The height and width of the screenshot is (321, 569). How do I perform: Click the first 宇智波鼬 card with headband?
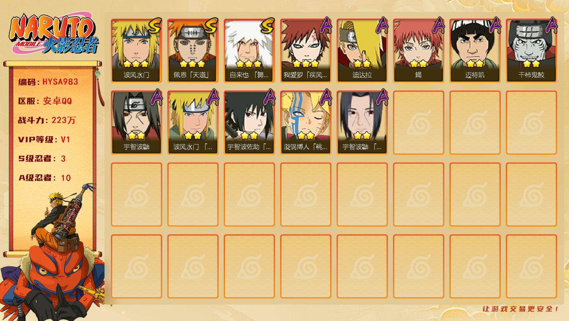[x=136, y=123]
